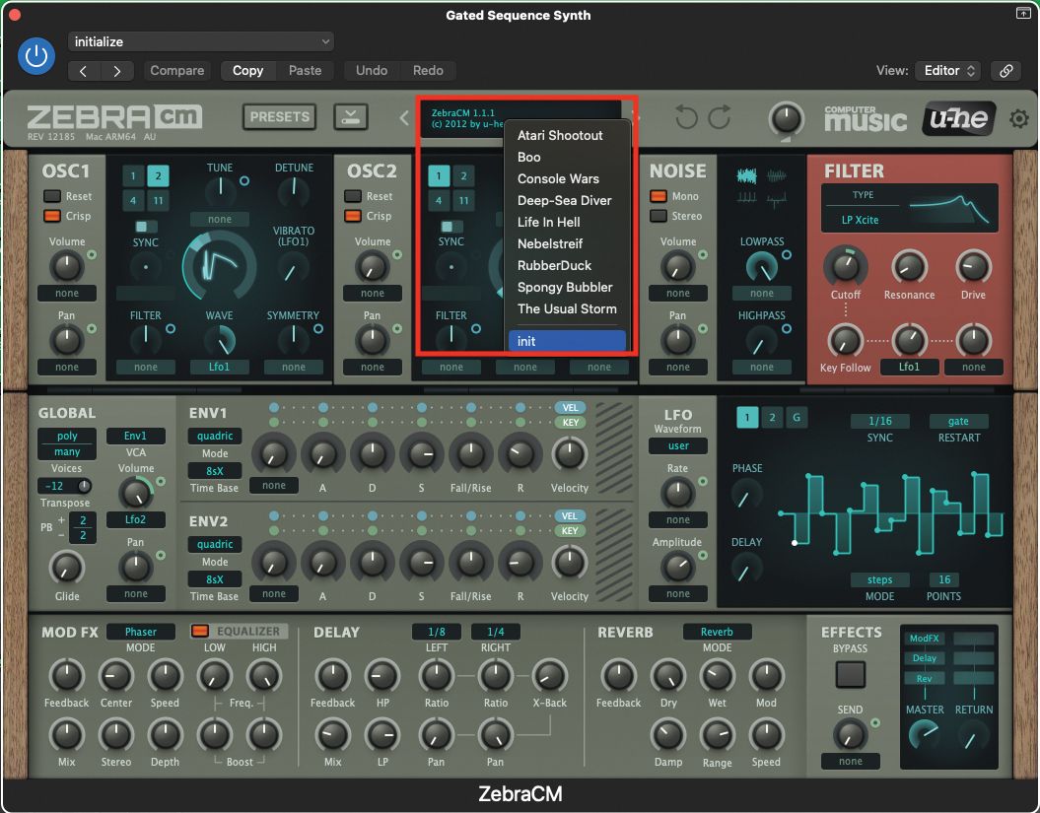Image resolution: width=1040 pixels, height=813 pixels.
Task: Click the u-he logo
Action: coord(957,117)
